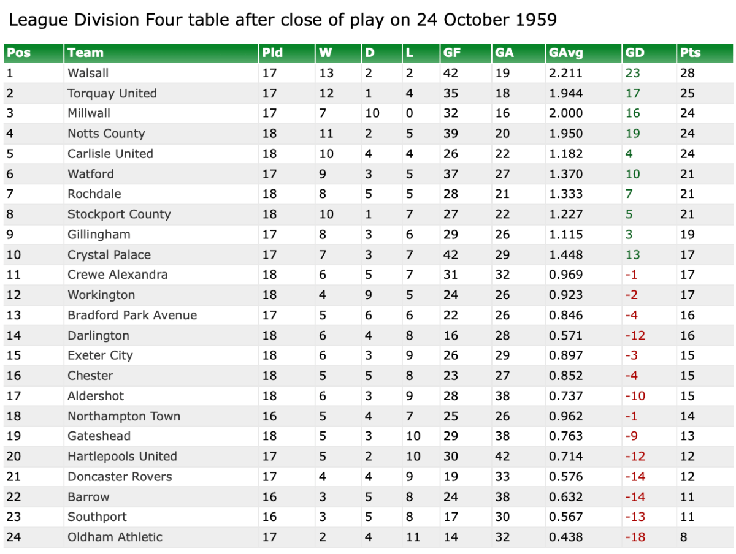
Task: Click the Pos column header
Action: pos(19,53)
